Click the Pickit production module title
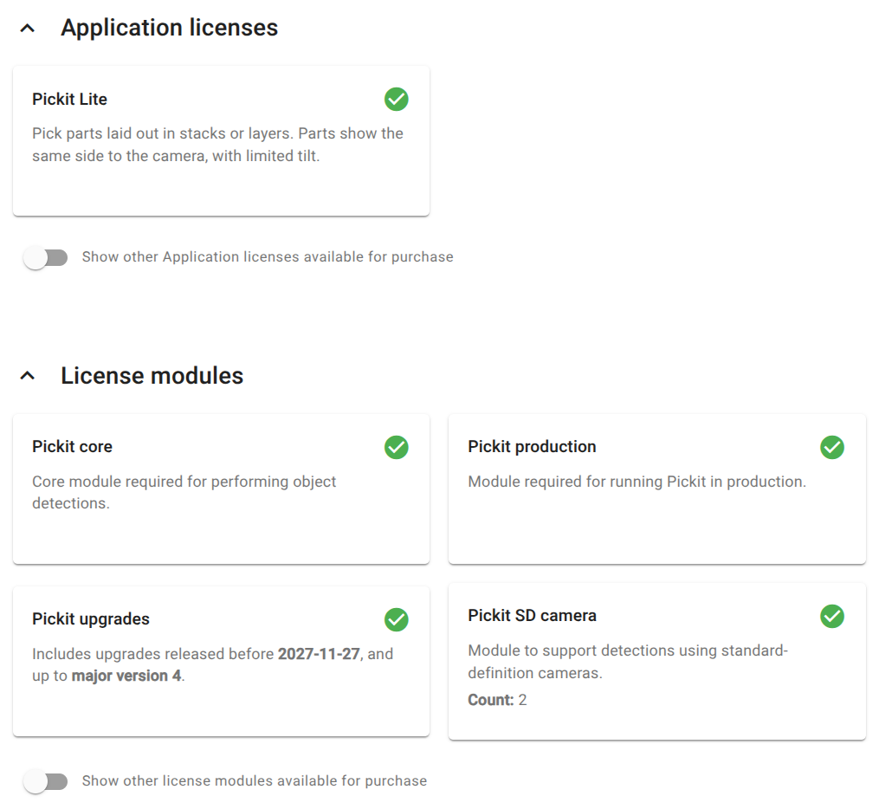This screenshot has width=879, height=809. [532, 447]
